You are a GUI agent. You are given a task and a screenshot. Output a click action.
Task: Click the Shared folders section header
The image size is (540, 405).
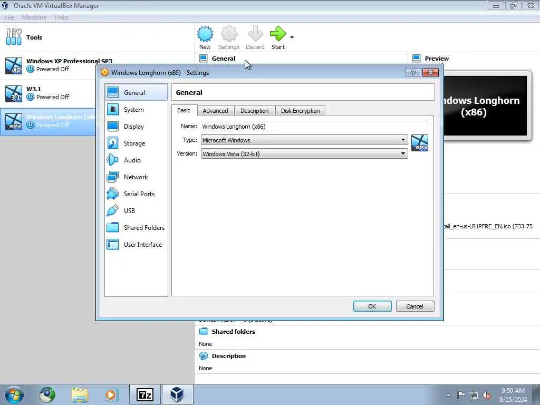(234, 331)
